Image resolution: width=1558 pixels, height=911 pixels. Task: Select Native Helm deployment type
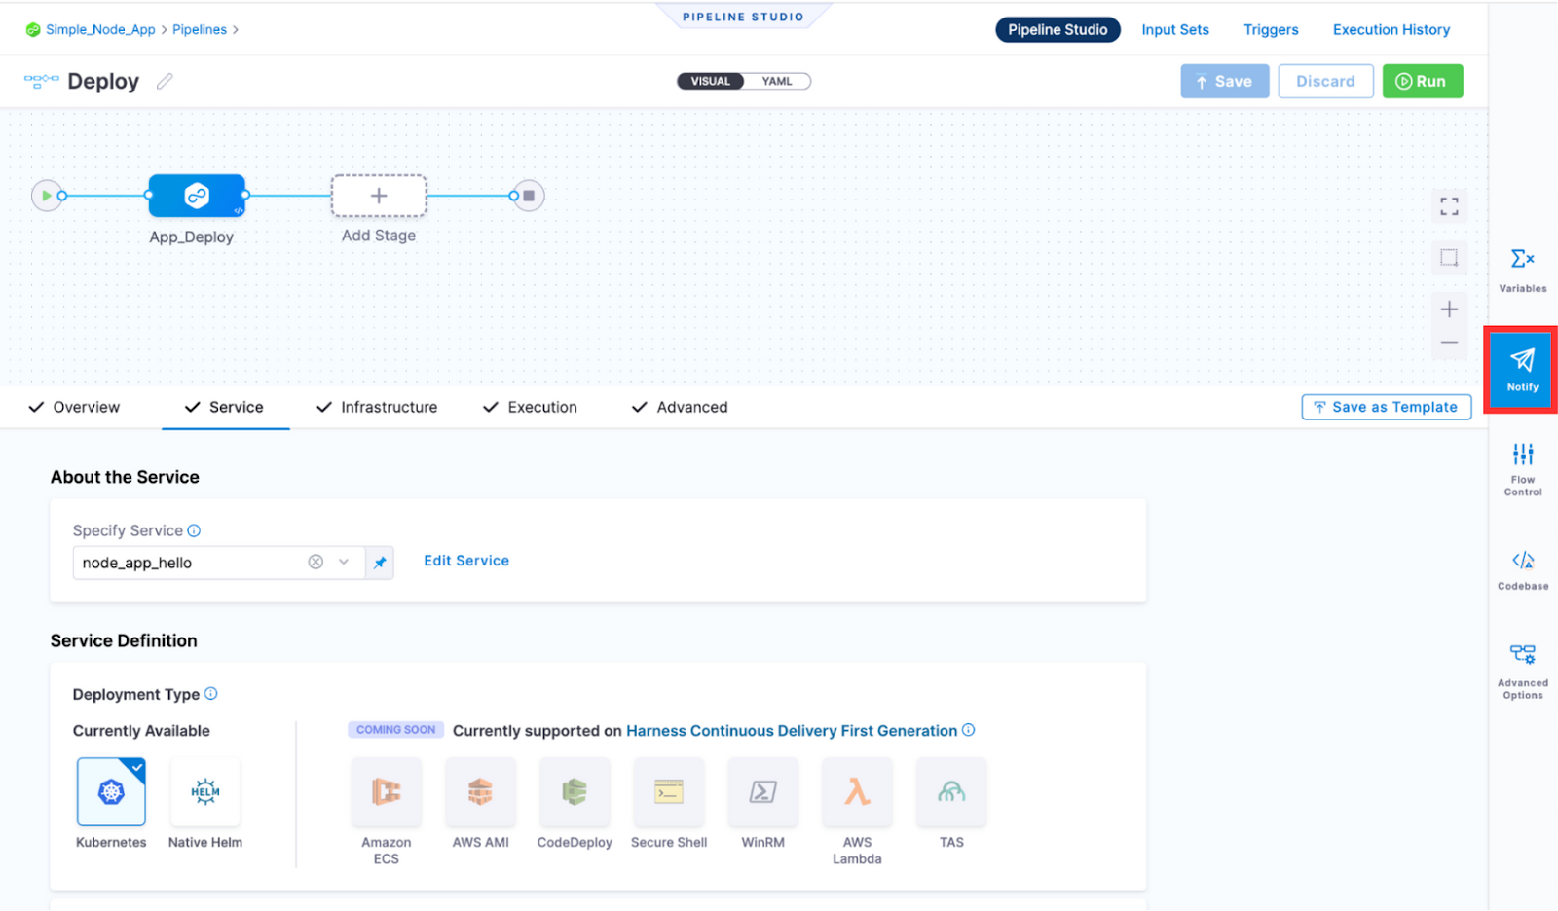coord(205,791)
